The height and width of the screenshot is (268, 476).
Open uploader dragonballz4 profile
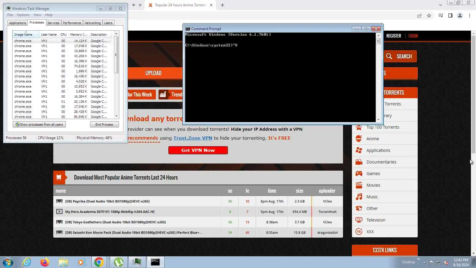pos(327,233)
